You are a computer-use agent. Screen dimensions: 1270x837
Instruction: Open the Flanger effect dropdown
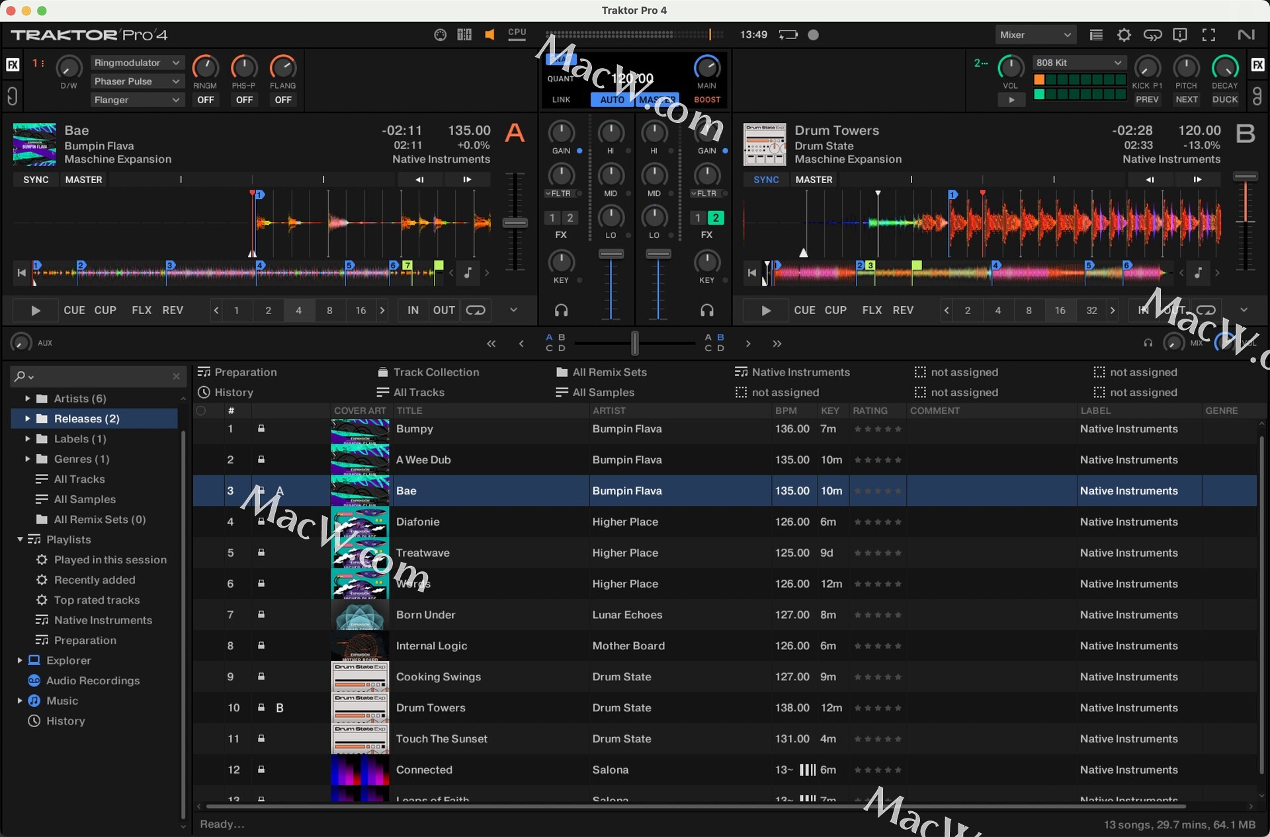(x=136, y=100)
